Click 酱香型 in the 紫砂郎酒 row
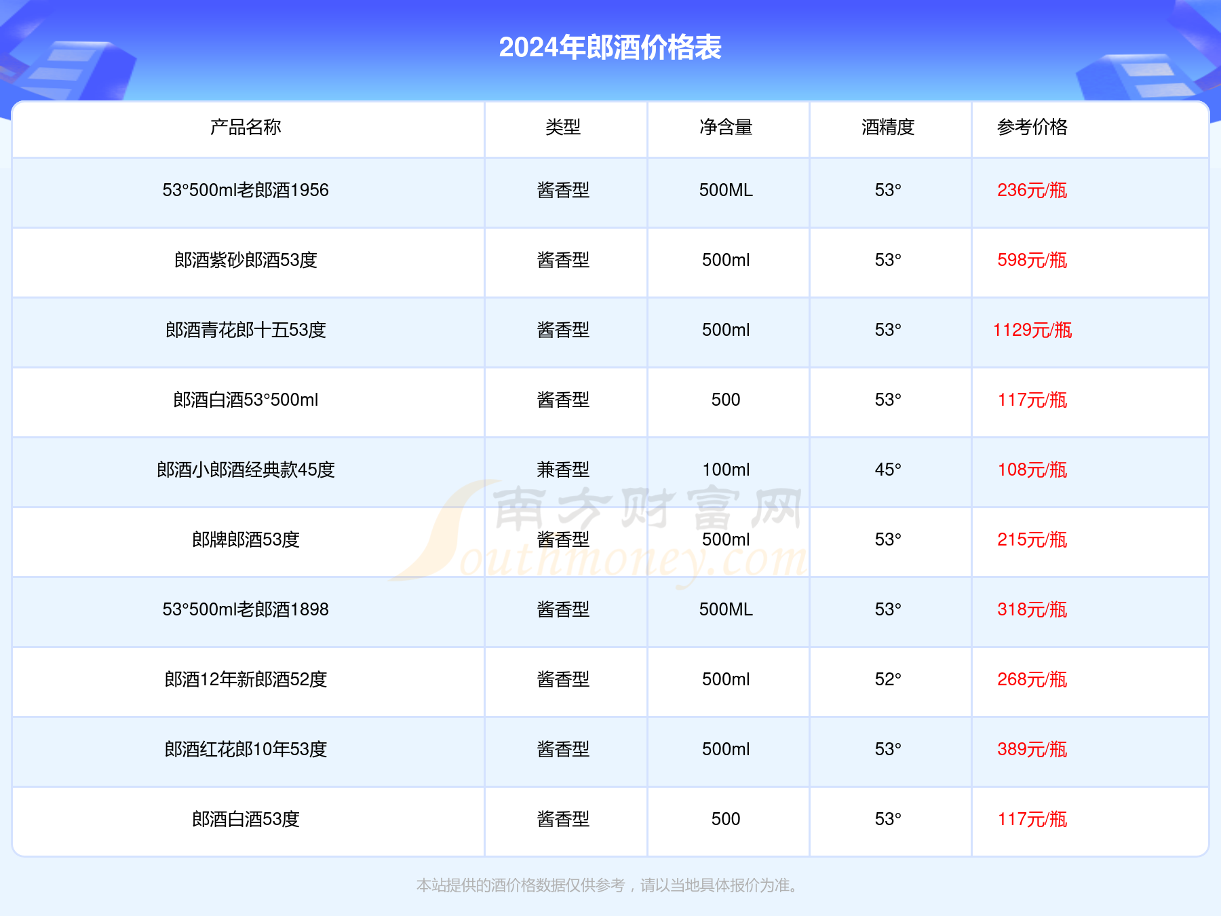Viewport: 1221px width, 916px height. pyautogui.click(x=563, y=260)
